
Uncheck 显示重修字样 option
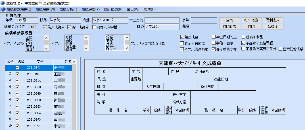[x=214, y=49]
